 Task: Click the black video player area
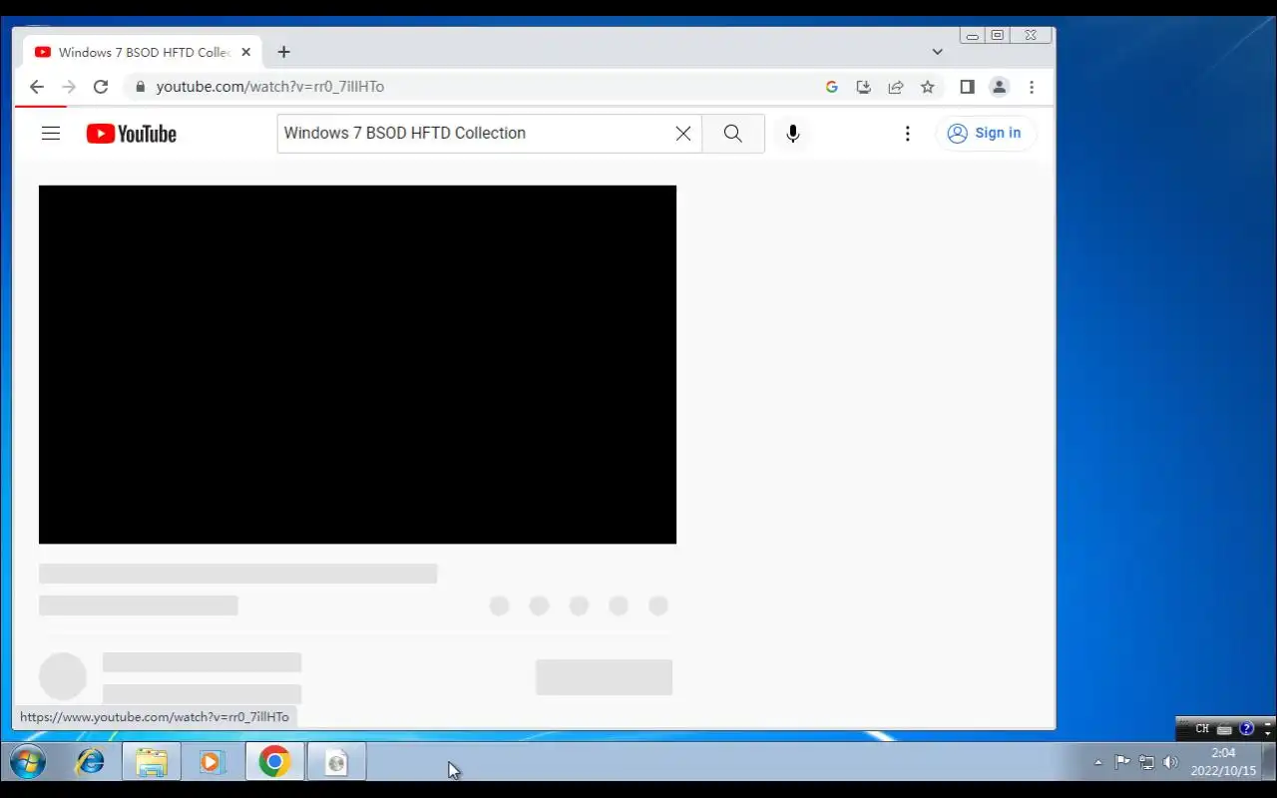pyautogui.click(x=357, y=364)
